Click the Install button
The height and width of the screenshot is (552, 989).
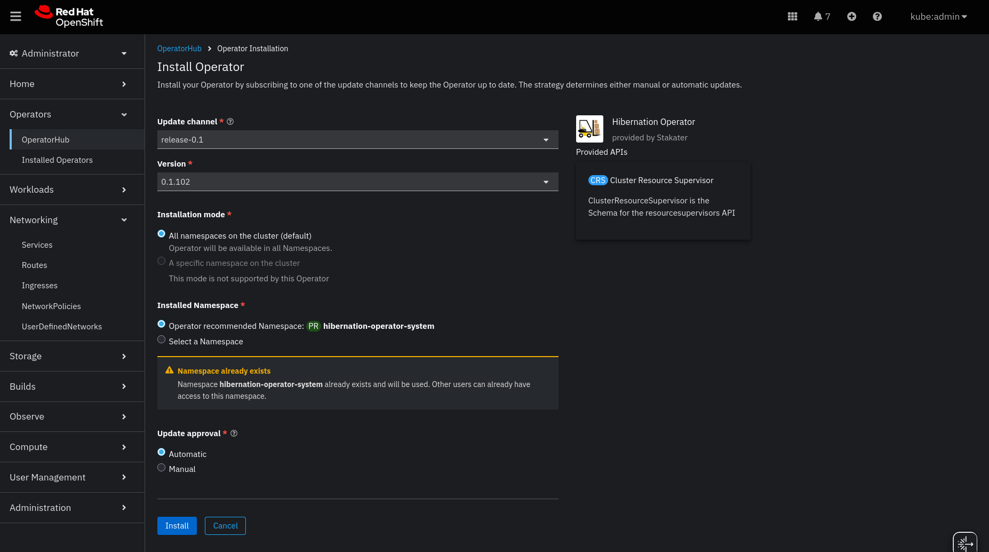coord(177,526)
